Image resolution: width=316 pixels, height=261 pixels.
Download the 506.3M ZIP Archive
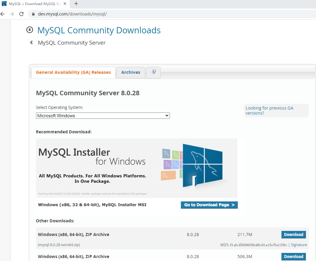point(294,257)
